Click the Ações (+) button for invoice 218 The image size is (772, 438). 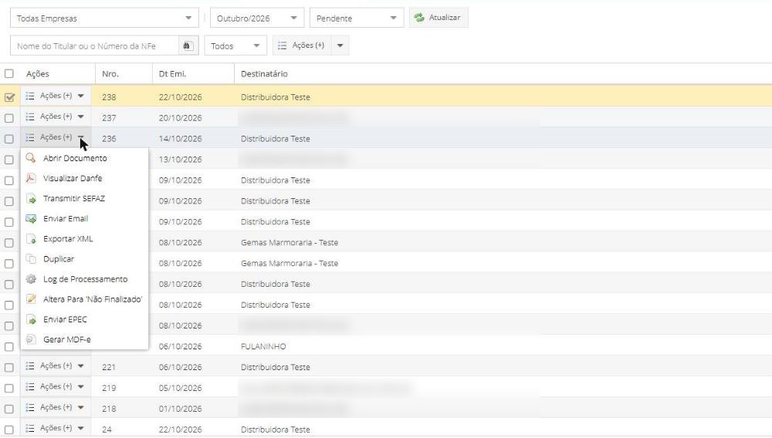tap(55, 407)
